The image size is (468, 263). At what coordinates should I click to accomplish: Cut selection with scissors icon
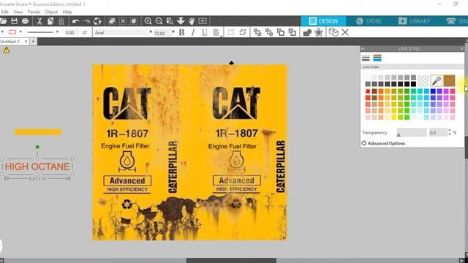(39, 21)
